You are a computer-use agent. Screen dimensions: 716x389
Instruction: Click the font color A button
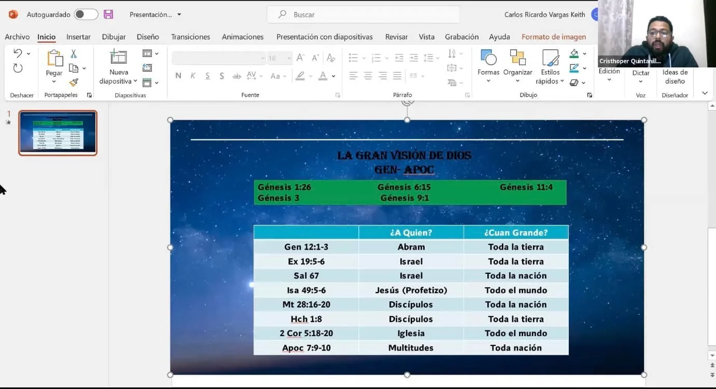tap(323, 76)
